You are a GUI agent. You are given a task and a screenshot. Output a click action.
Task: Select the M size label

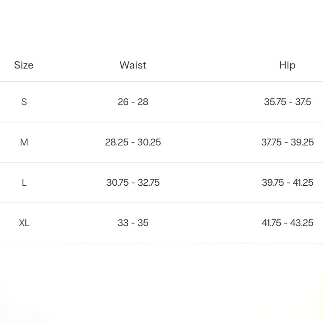[24, 142]
